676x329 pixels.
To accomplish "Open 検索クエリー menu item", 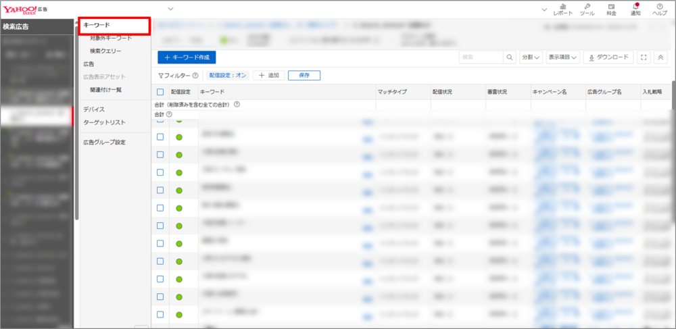I will click(105, 51).
